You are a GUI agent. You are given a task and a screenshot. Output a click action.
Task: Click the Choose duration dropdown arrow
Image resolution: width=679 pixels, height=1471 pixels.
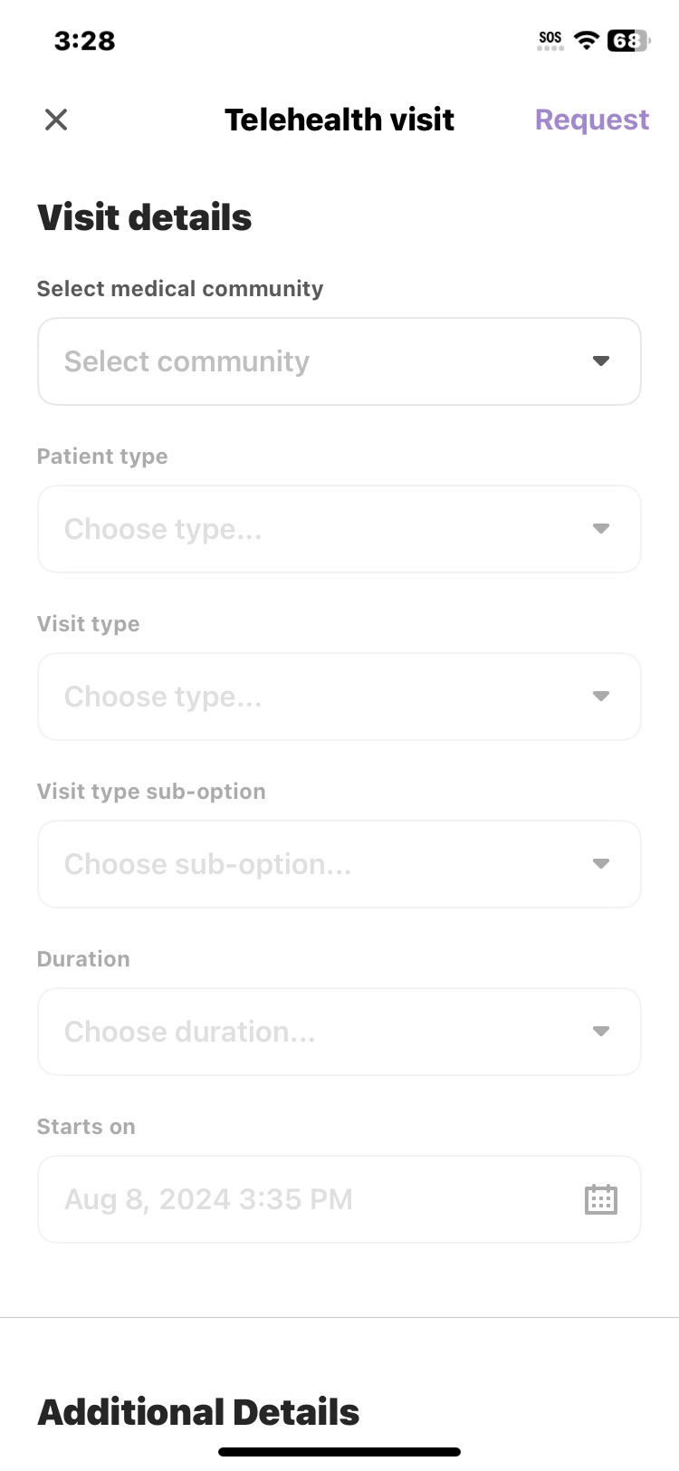click(601, 1032)
